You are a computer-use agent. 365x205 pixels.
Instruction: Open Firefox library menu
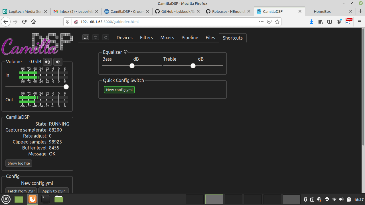tap(321, 22)
